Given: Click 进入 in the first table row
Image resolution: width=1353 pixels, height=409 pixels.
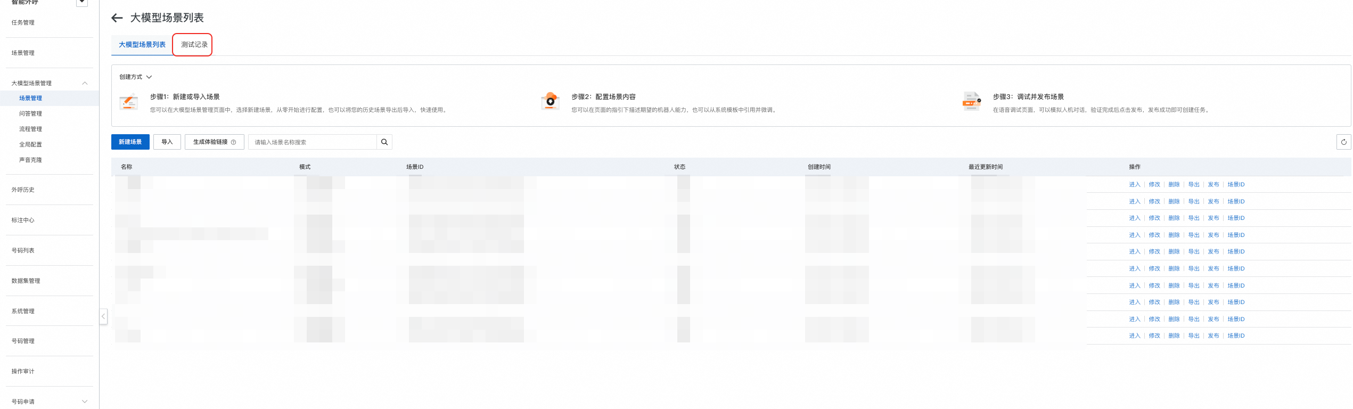Looking at the screenshot, I should coord(1135,185).
